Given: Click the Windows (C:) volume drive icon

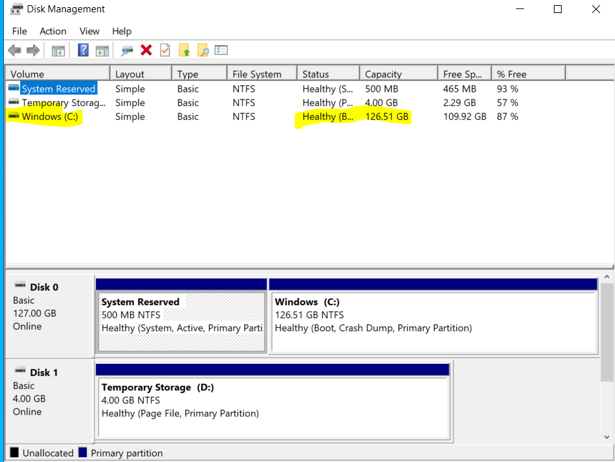Looking at the screenshot, I should click(x=14, y=116).
